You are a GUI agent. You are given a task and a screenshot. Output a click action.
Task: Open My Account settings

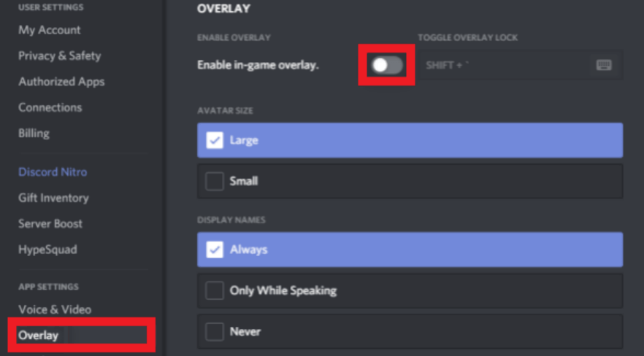point(50,30)
